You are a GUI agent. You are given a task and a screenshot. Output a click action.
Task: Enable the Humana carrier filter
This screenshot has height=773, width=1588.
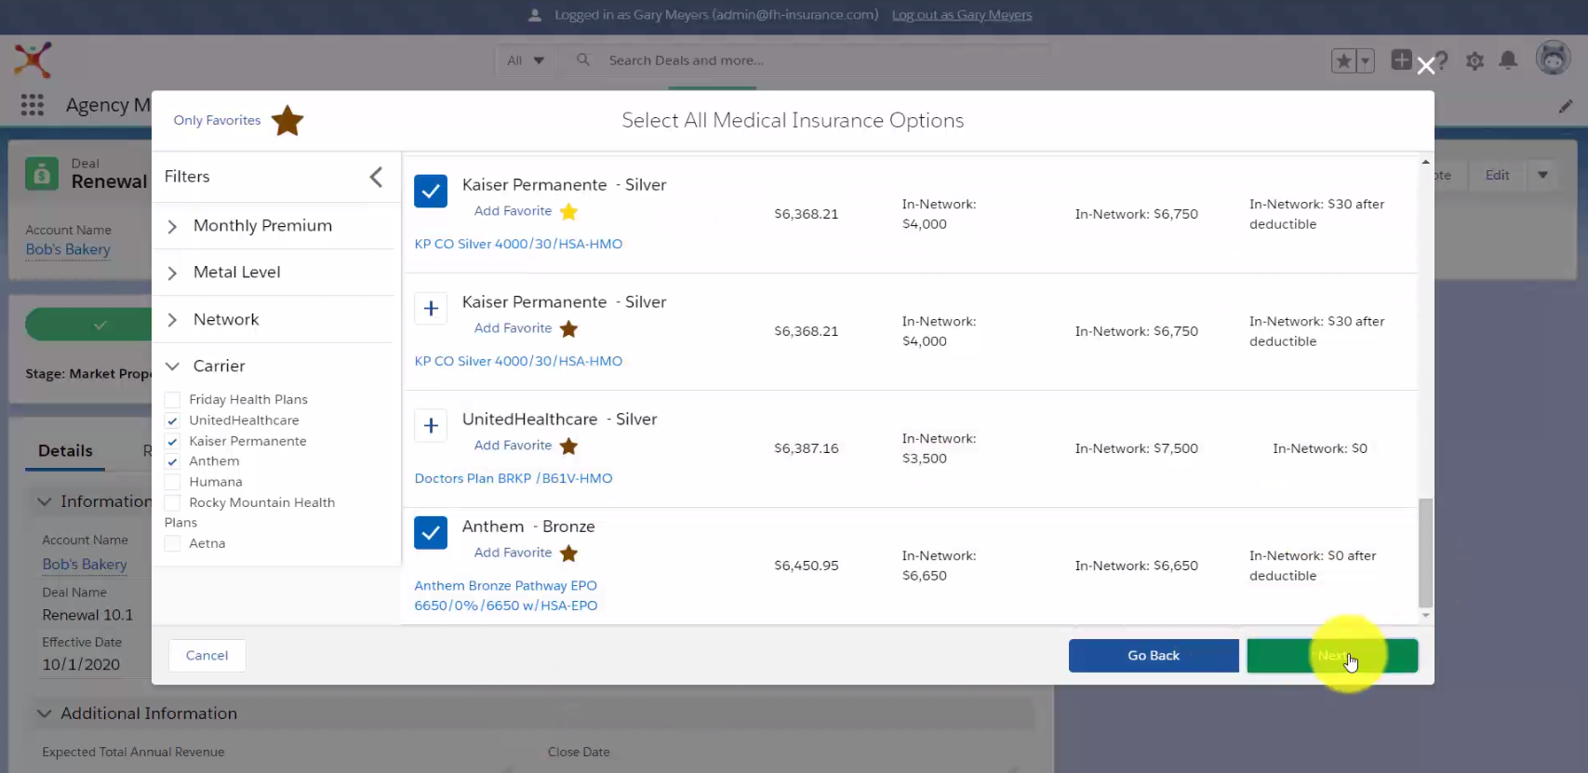[172, 482]
